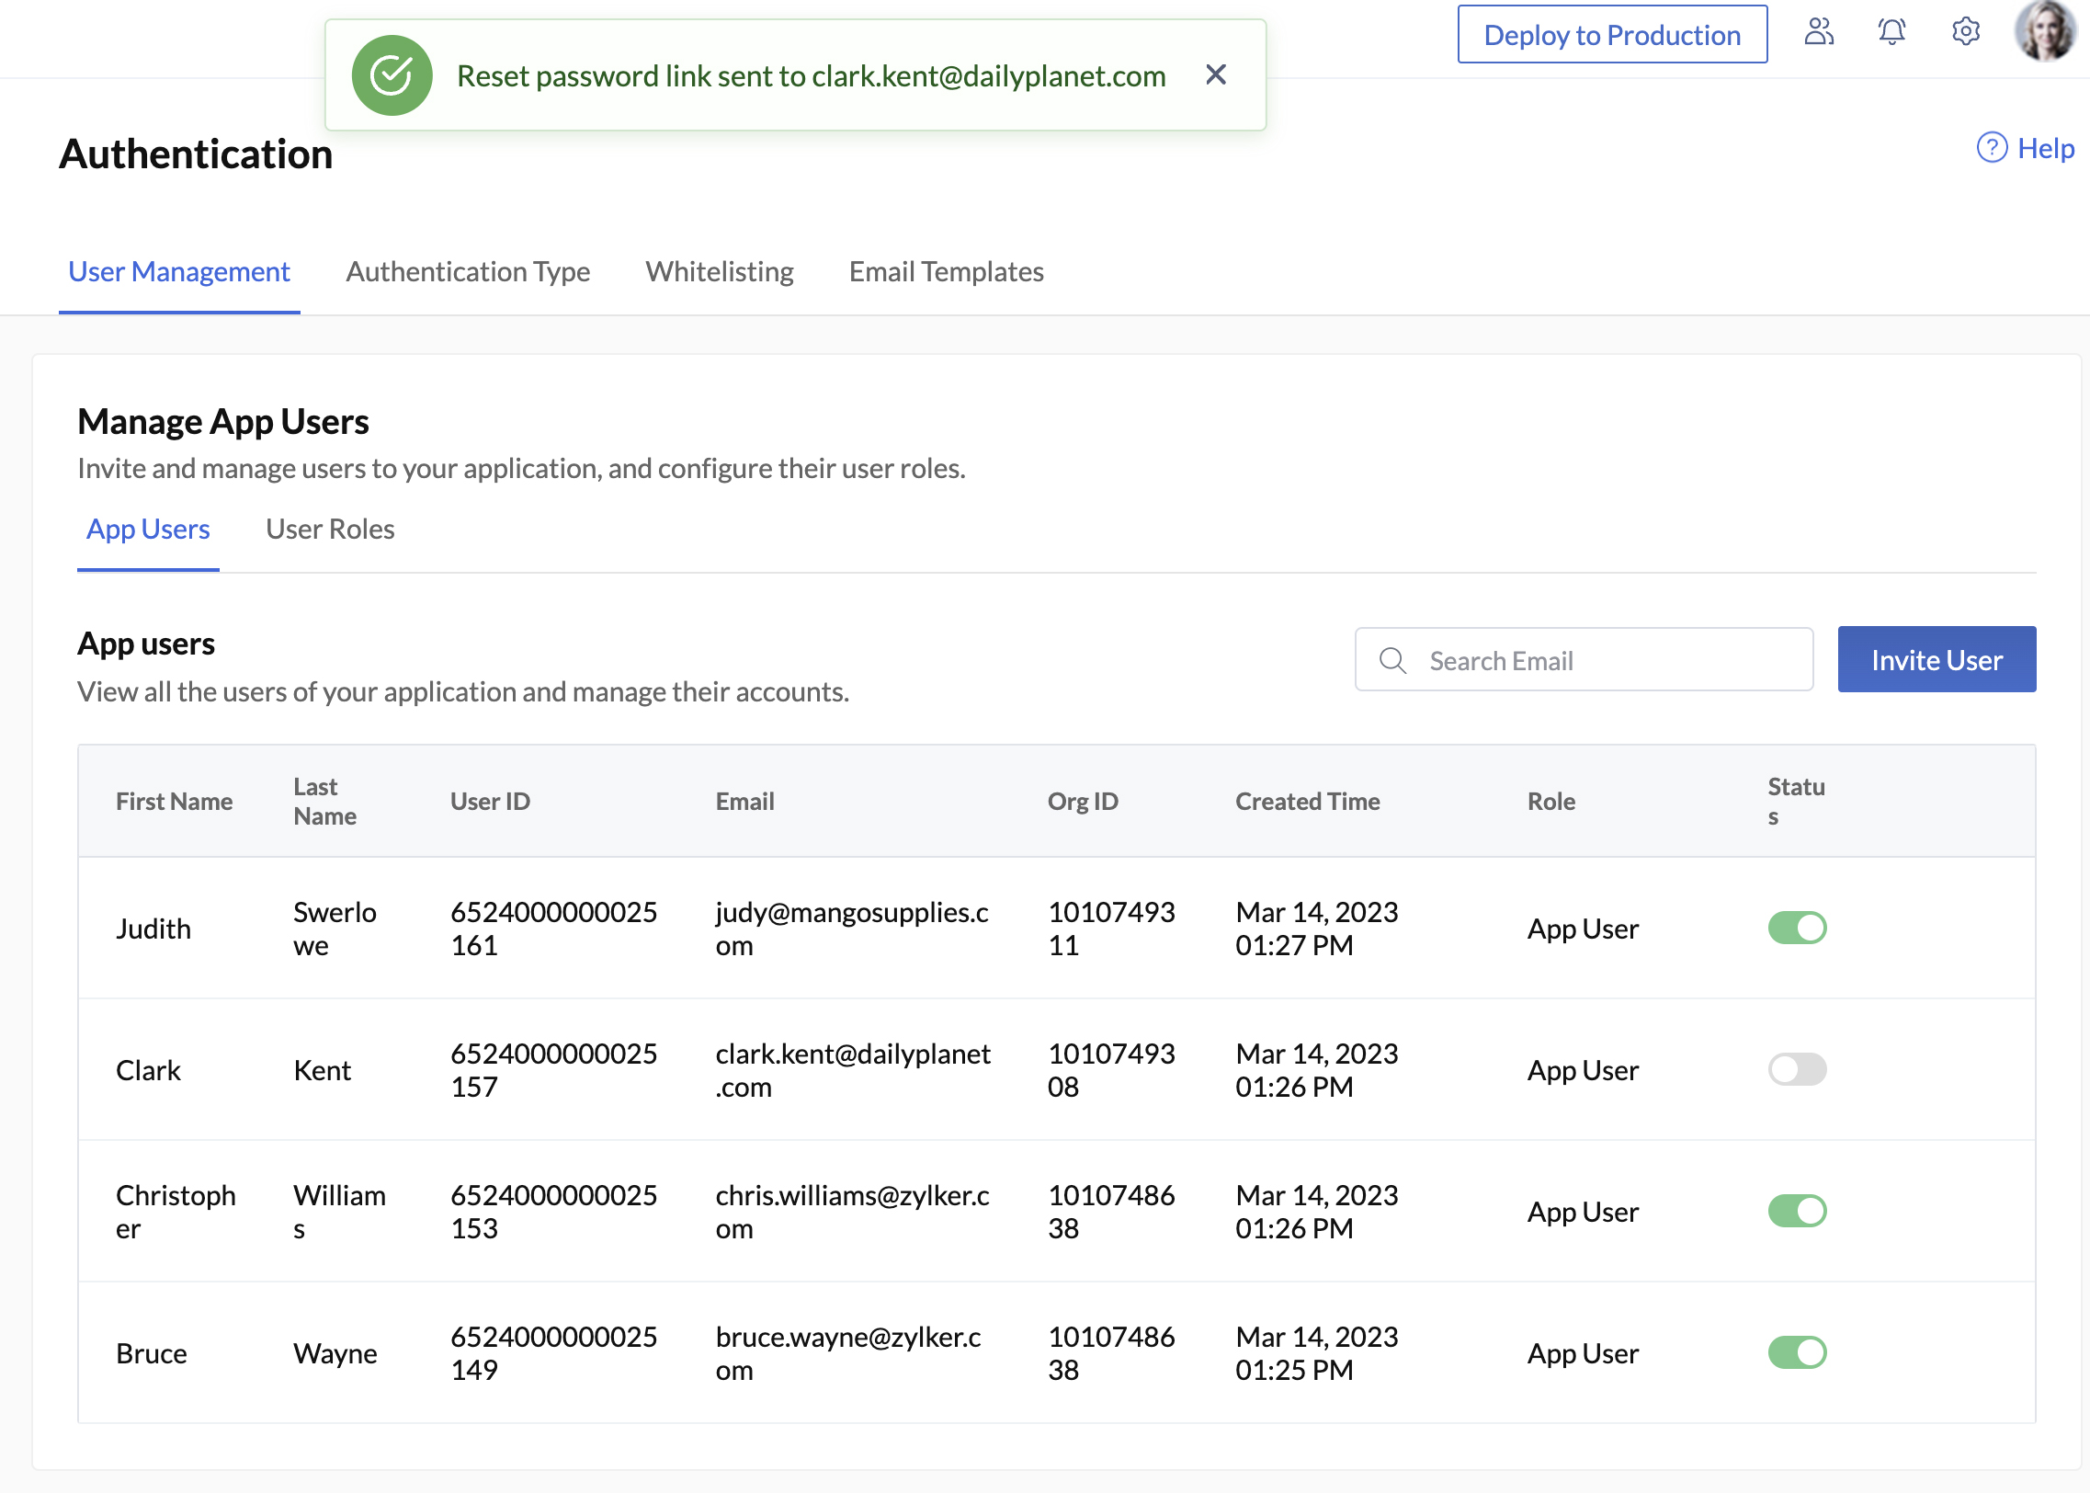Open the User Roles tab
This screenshot has height=1493, width=2090.
(329, 529)
